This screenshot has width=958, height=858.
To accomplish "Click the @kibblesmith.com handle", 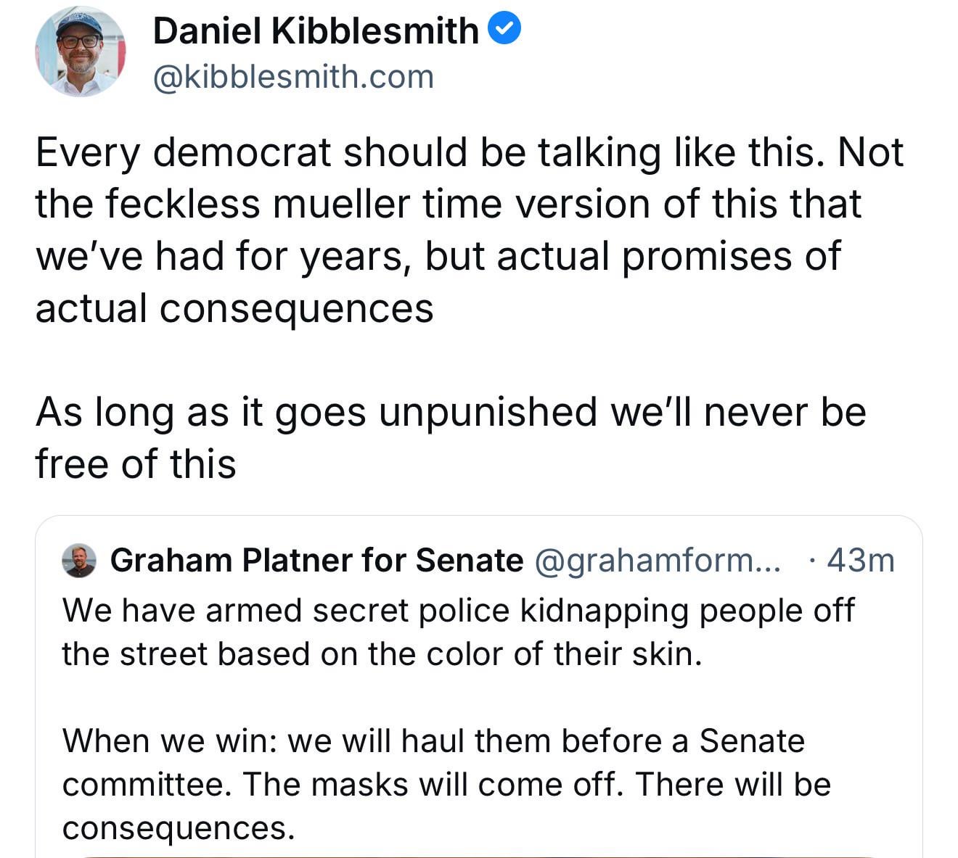I will (293, 77).
